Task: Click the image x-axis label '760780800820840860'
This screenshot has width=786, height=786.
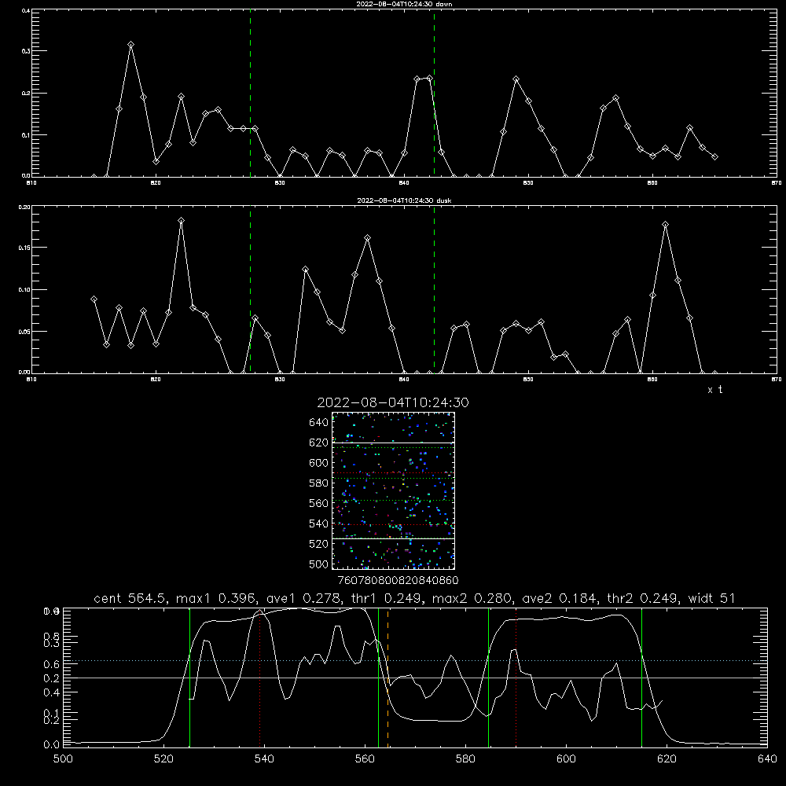Action: tap(399, 580)
